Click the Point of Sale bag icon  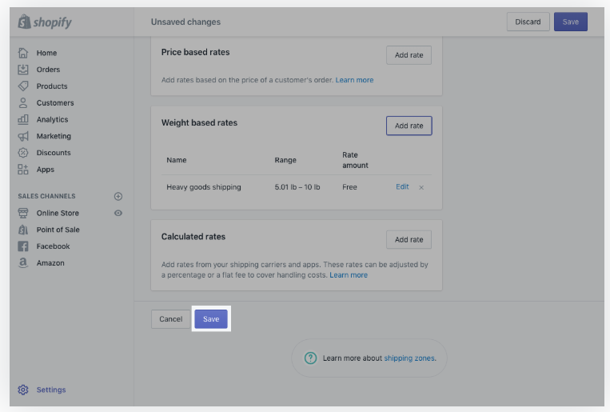(x=23, y=230)
